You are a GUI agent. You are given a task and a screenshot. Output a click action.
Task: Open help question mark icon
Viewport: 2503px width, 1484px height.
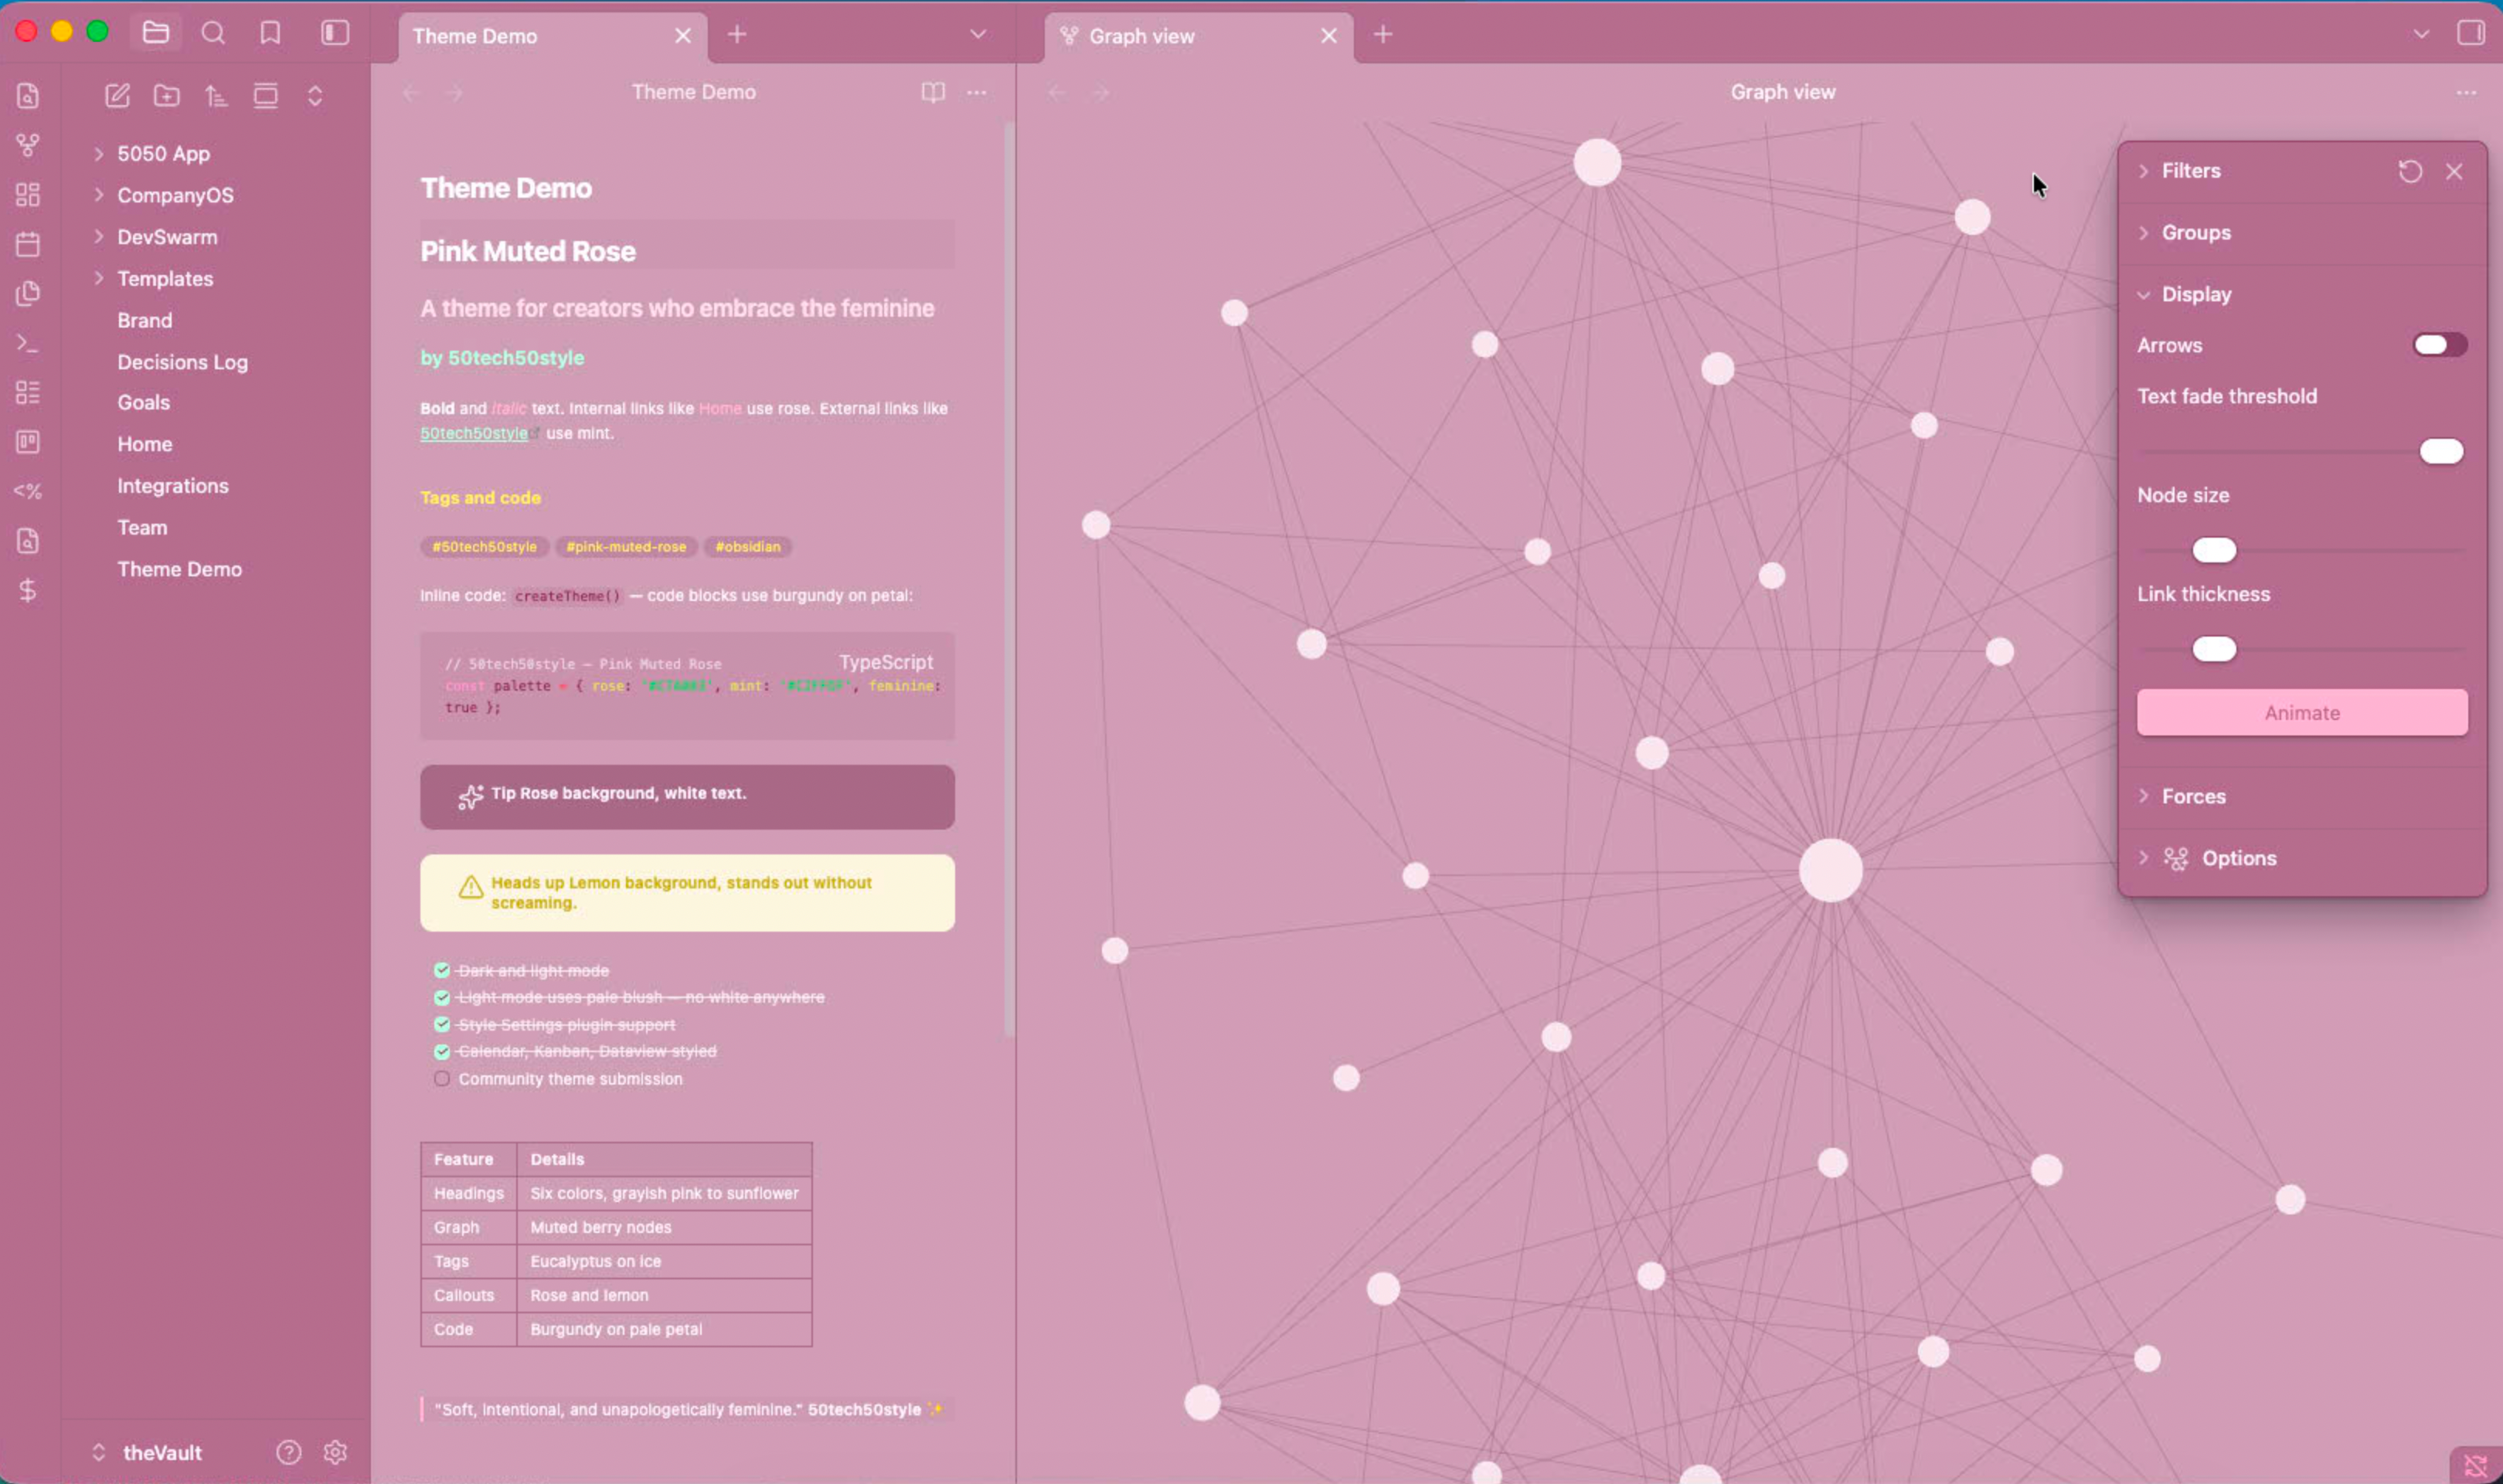pos(289,1452)
